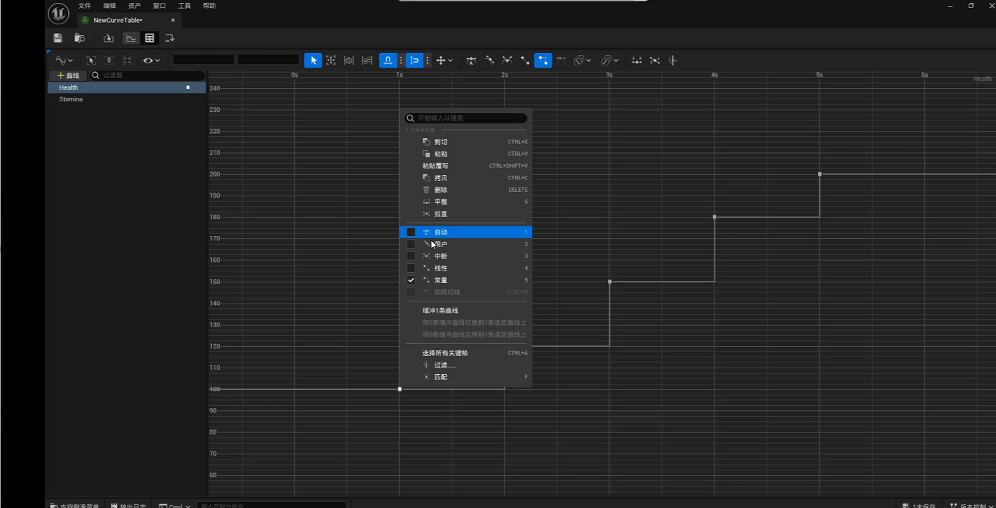Click the Unreal Engine logo icon
The width and height of the screenshot is (996, 508).
coord(59,13)
